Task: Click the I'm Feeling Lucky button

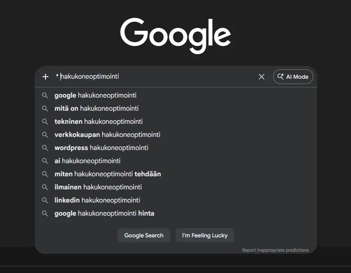Action: 205,235
